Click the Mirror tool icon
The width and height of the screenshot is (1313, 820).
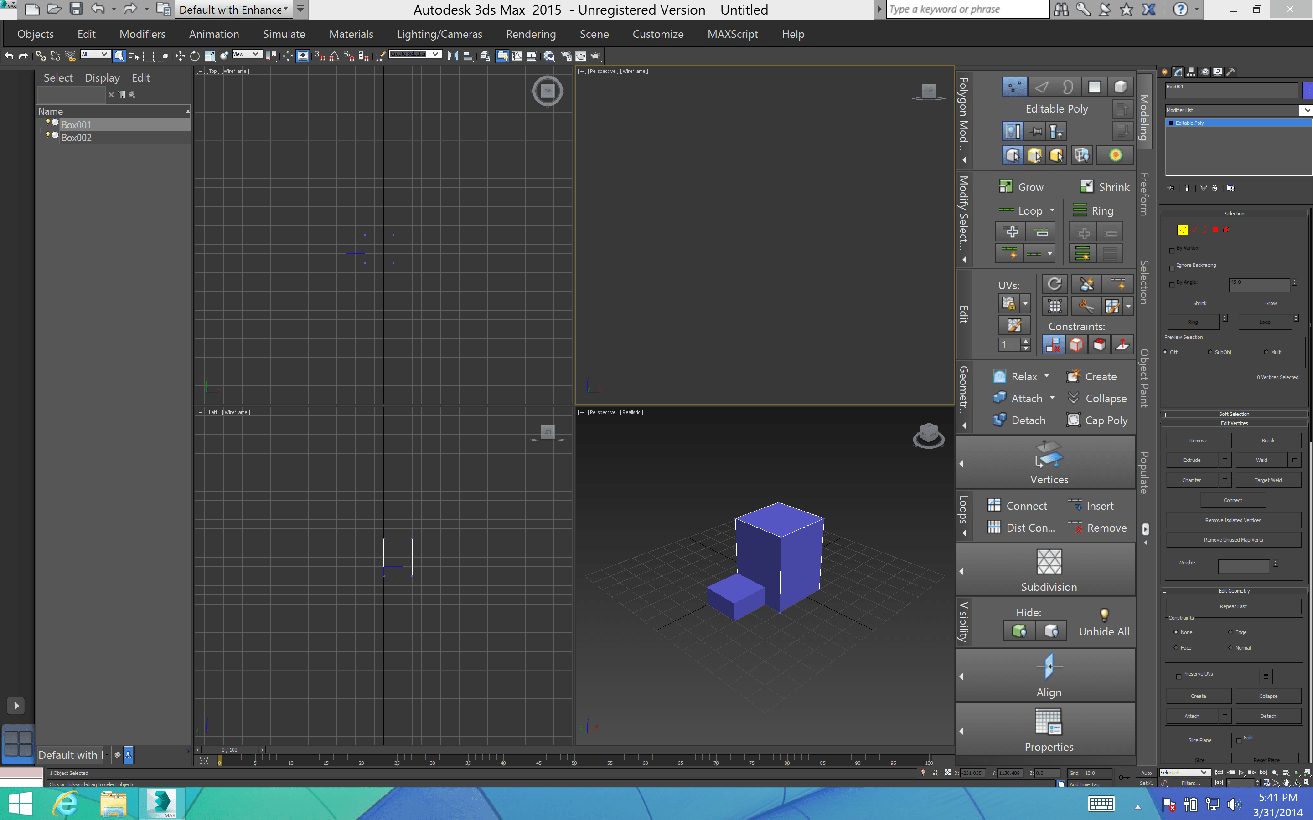[453, 56]
